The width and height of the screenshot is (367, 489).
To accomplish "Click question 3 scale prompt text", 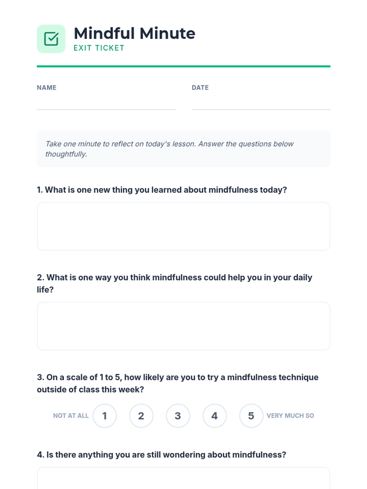I will pos(177,383).
